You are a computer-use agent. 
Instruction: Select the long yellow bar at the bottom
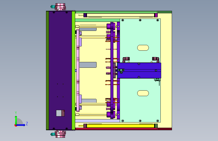pyautogui.click(x=120, y=126)
